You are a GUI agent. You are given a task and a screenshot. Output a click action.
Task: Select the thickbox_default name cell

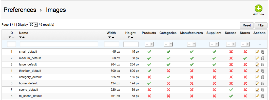pos(30,71)
